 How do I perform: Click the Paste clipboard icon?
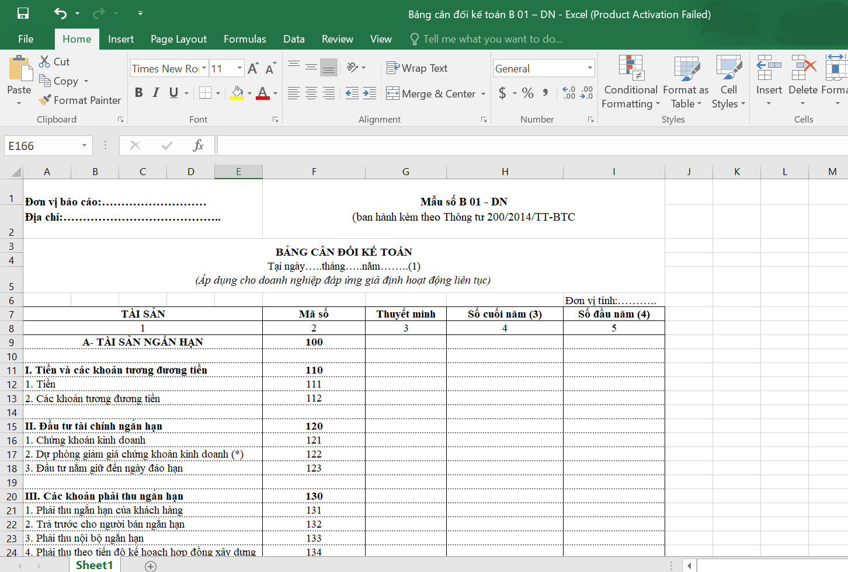pyautogui.click(x=20, y=68)
